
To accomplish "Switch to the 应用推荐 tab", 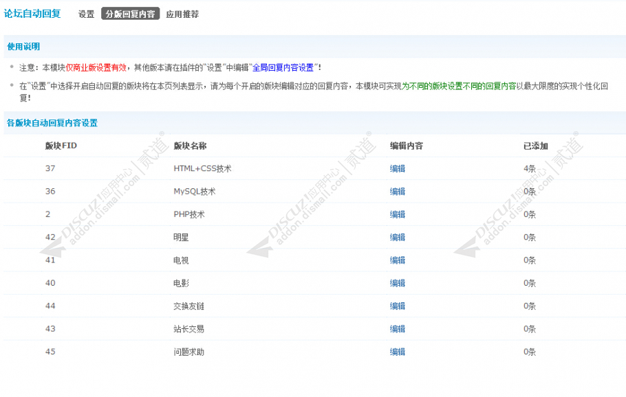I will [182, 14].
